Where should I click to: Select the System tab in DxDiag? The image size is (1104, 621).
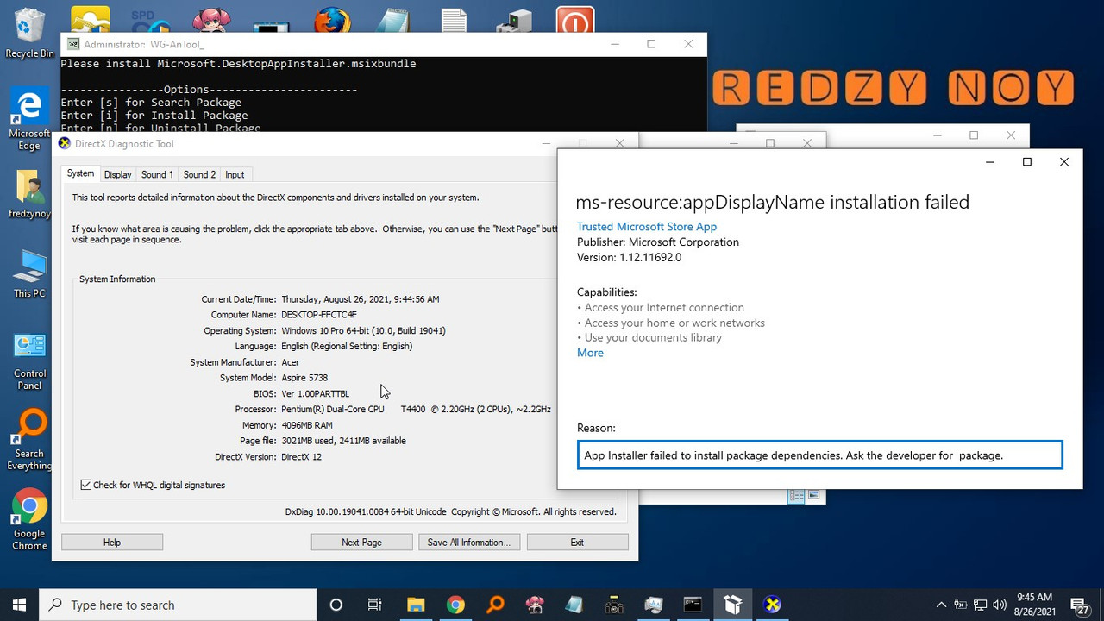pos(80,173)
